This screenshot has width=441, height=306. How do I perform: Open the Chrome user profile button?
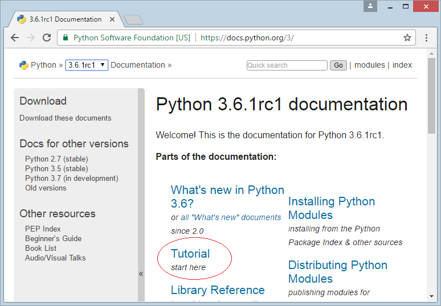(370, 6)
